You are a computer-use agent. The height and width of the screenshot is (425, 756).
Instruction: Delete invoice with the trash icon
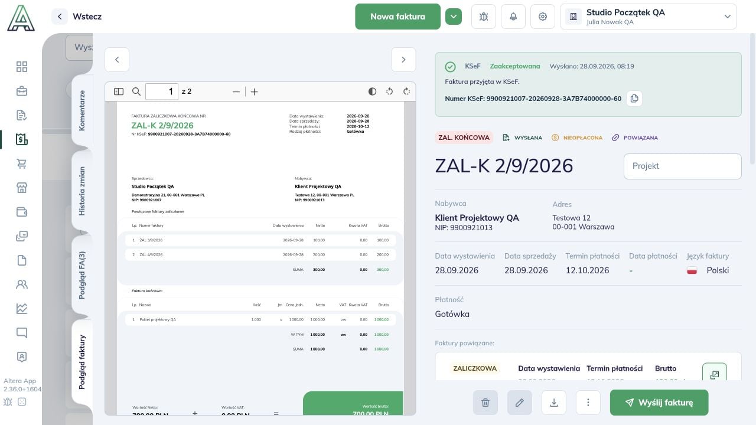point(485,403)
